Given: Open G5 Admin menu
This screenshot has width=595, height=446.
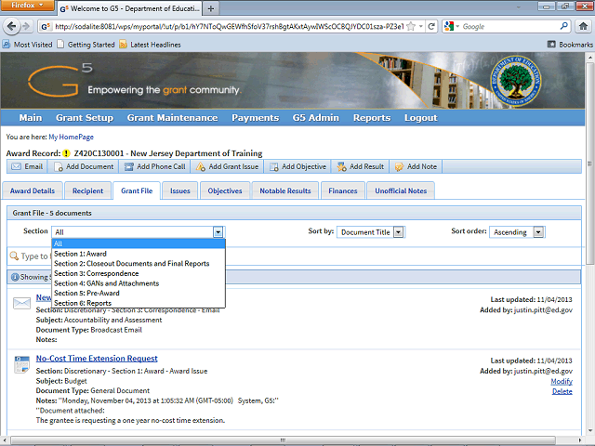Looking at the screenshot, I should pos(316,118).
